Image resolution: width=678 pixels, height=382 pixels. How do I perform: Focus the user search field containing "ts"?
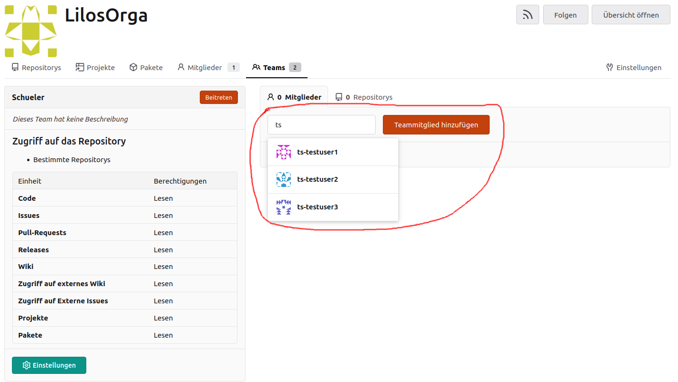pyautogui.click(x=321, y=125)
